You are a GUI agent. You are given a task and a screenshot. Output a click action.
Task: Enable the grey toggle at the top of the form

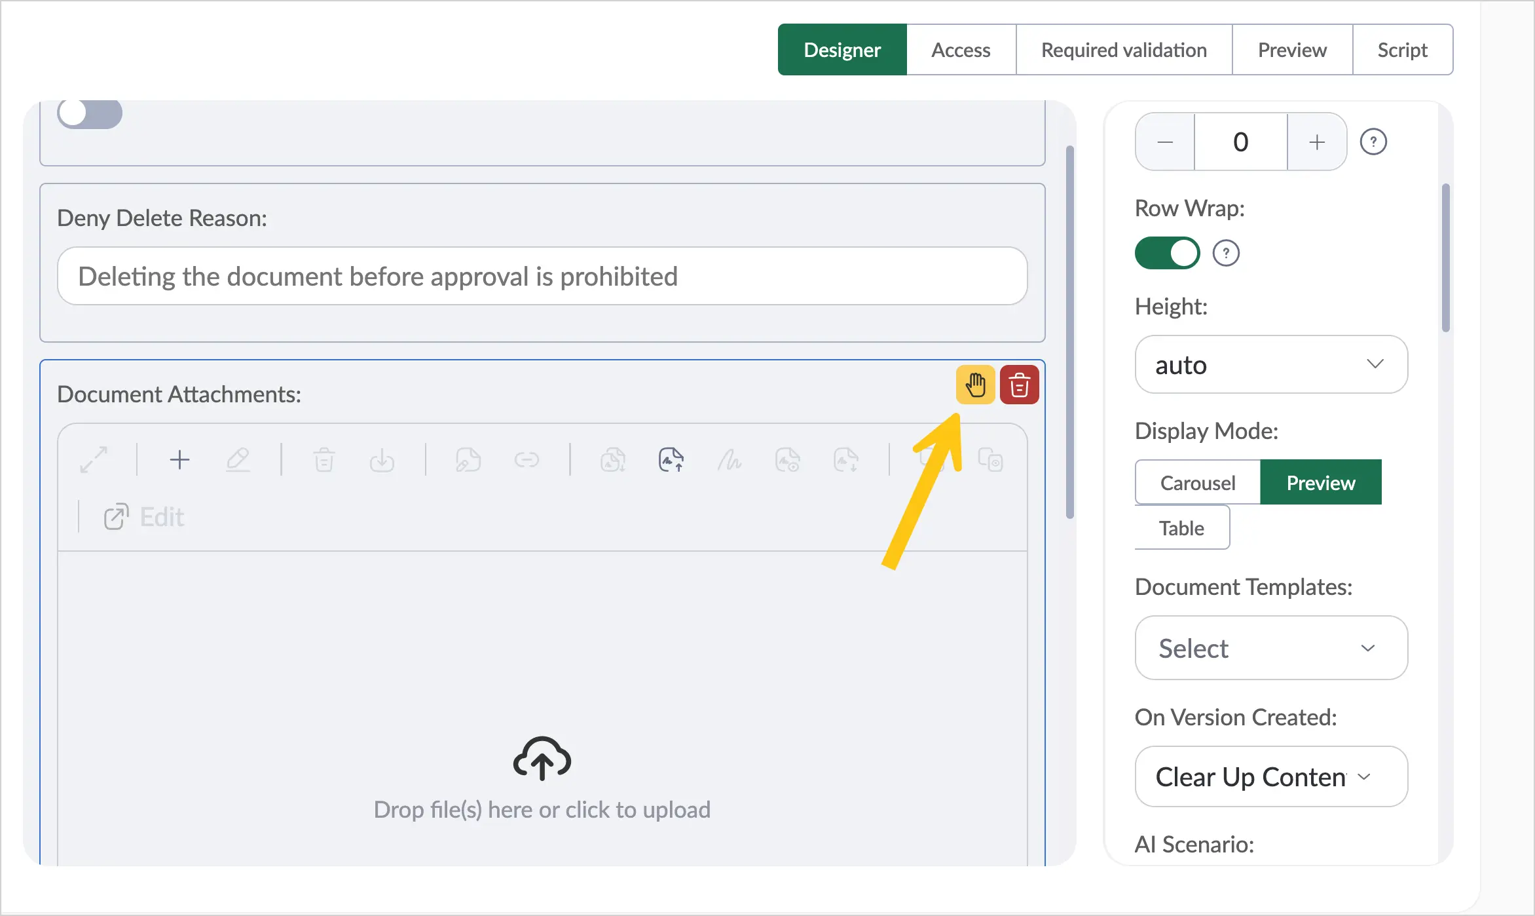pos(90,113)
